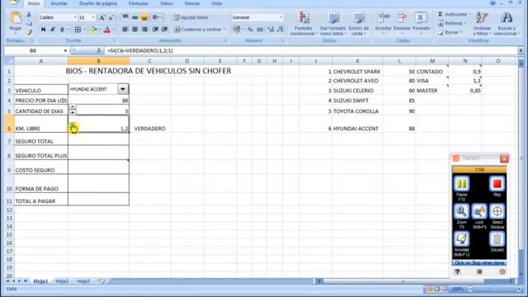This screenshot has width=528, height=297.
Task: Open the Calibri font name dropdown
Action: pyautogui.click(x=75, y=17)
